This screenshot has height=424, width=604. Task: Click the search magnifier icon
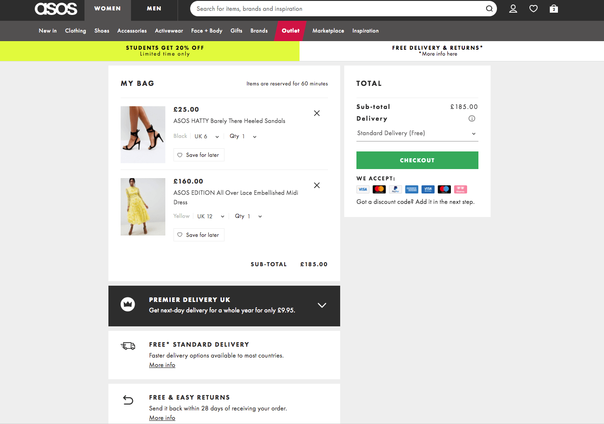489,9
